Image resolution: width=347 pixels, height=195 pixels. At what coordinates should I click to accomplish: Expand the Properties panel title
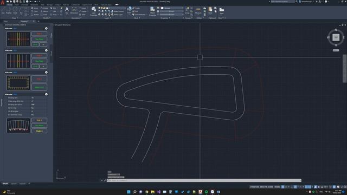click(x=165, y=18)
